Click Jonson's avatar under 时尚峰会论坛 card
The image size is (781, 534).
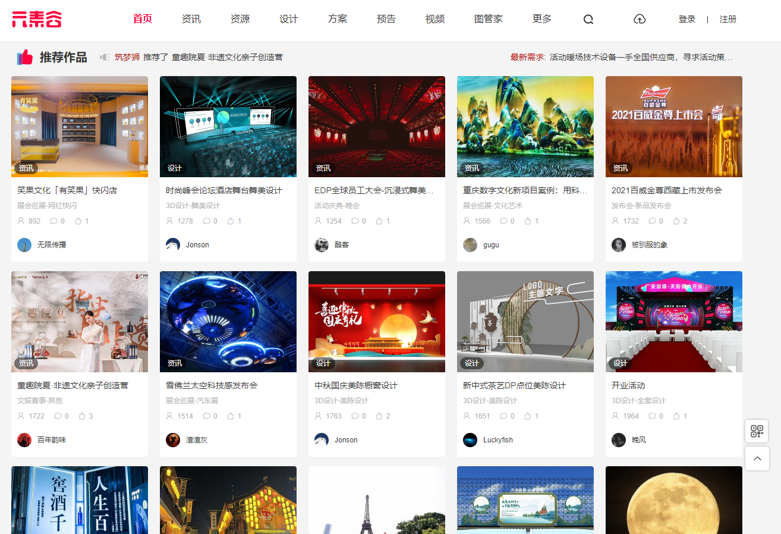click(x=173, y=245)
